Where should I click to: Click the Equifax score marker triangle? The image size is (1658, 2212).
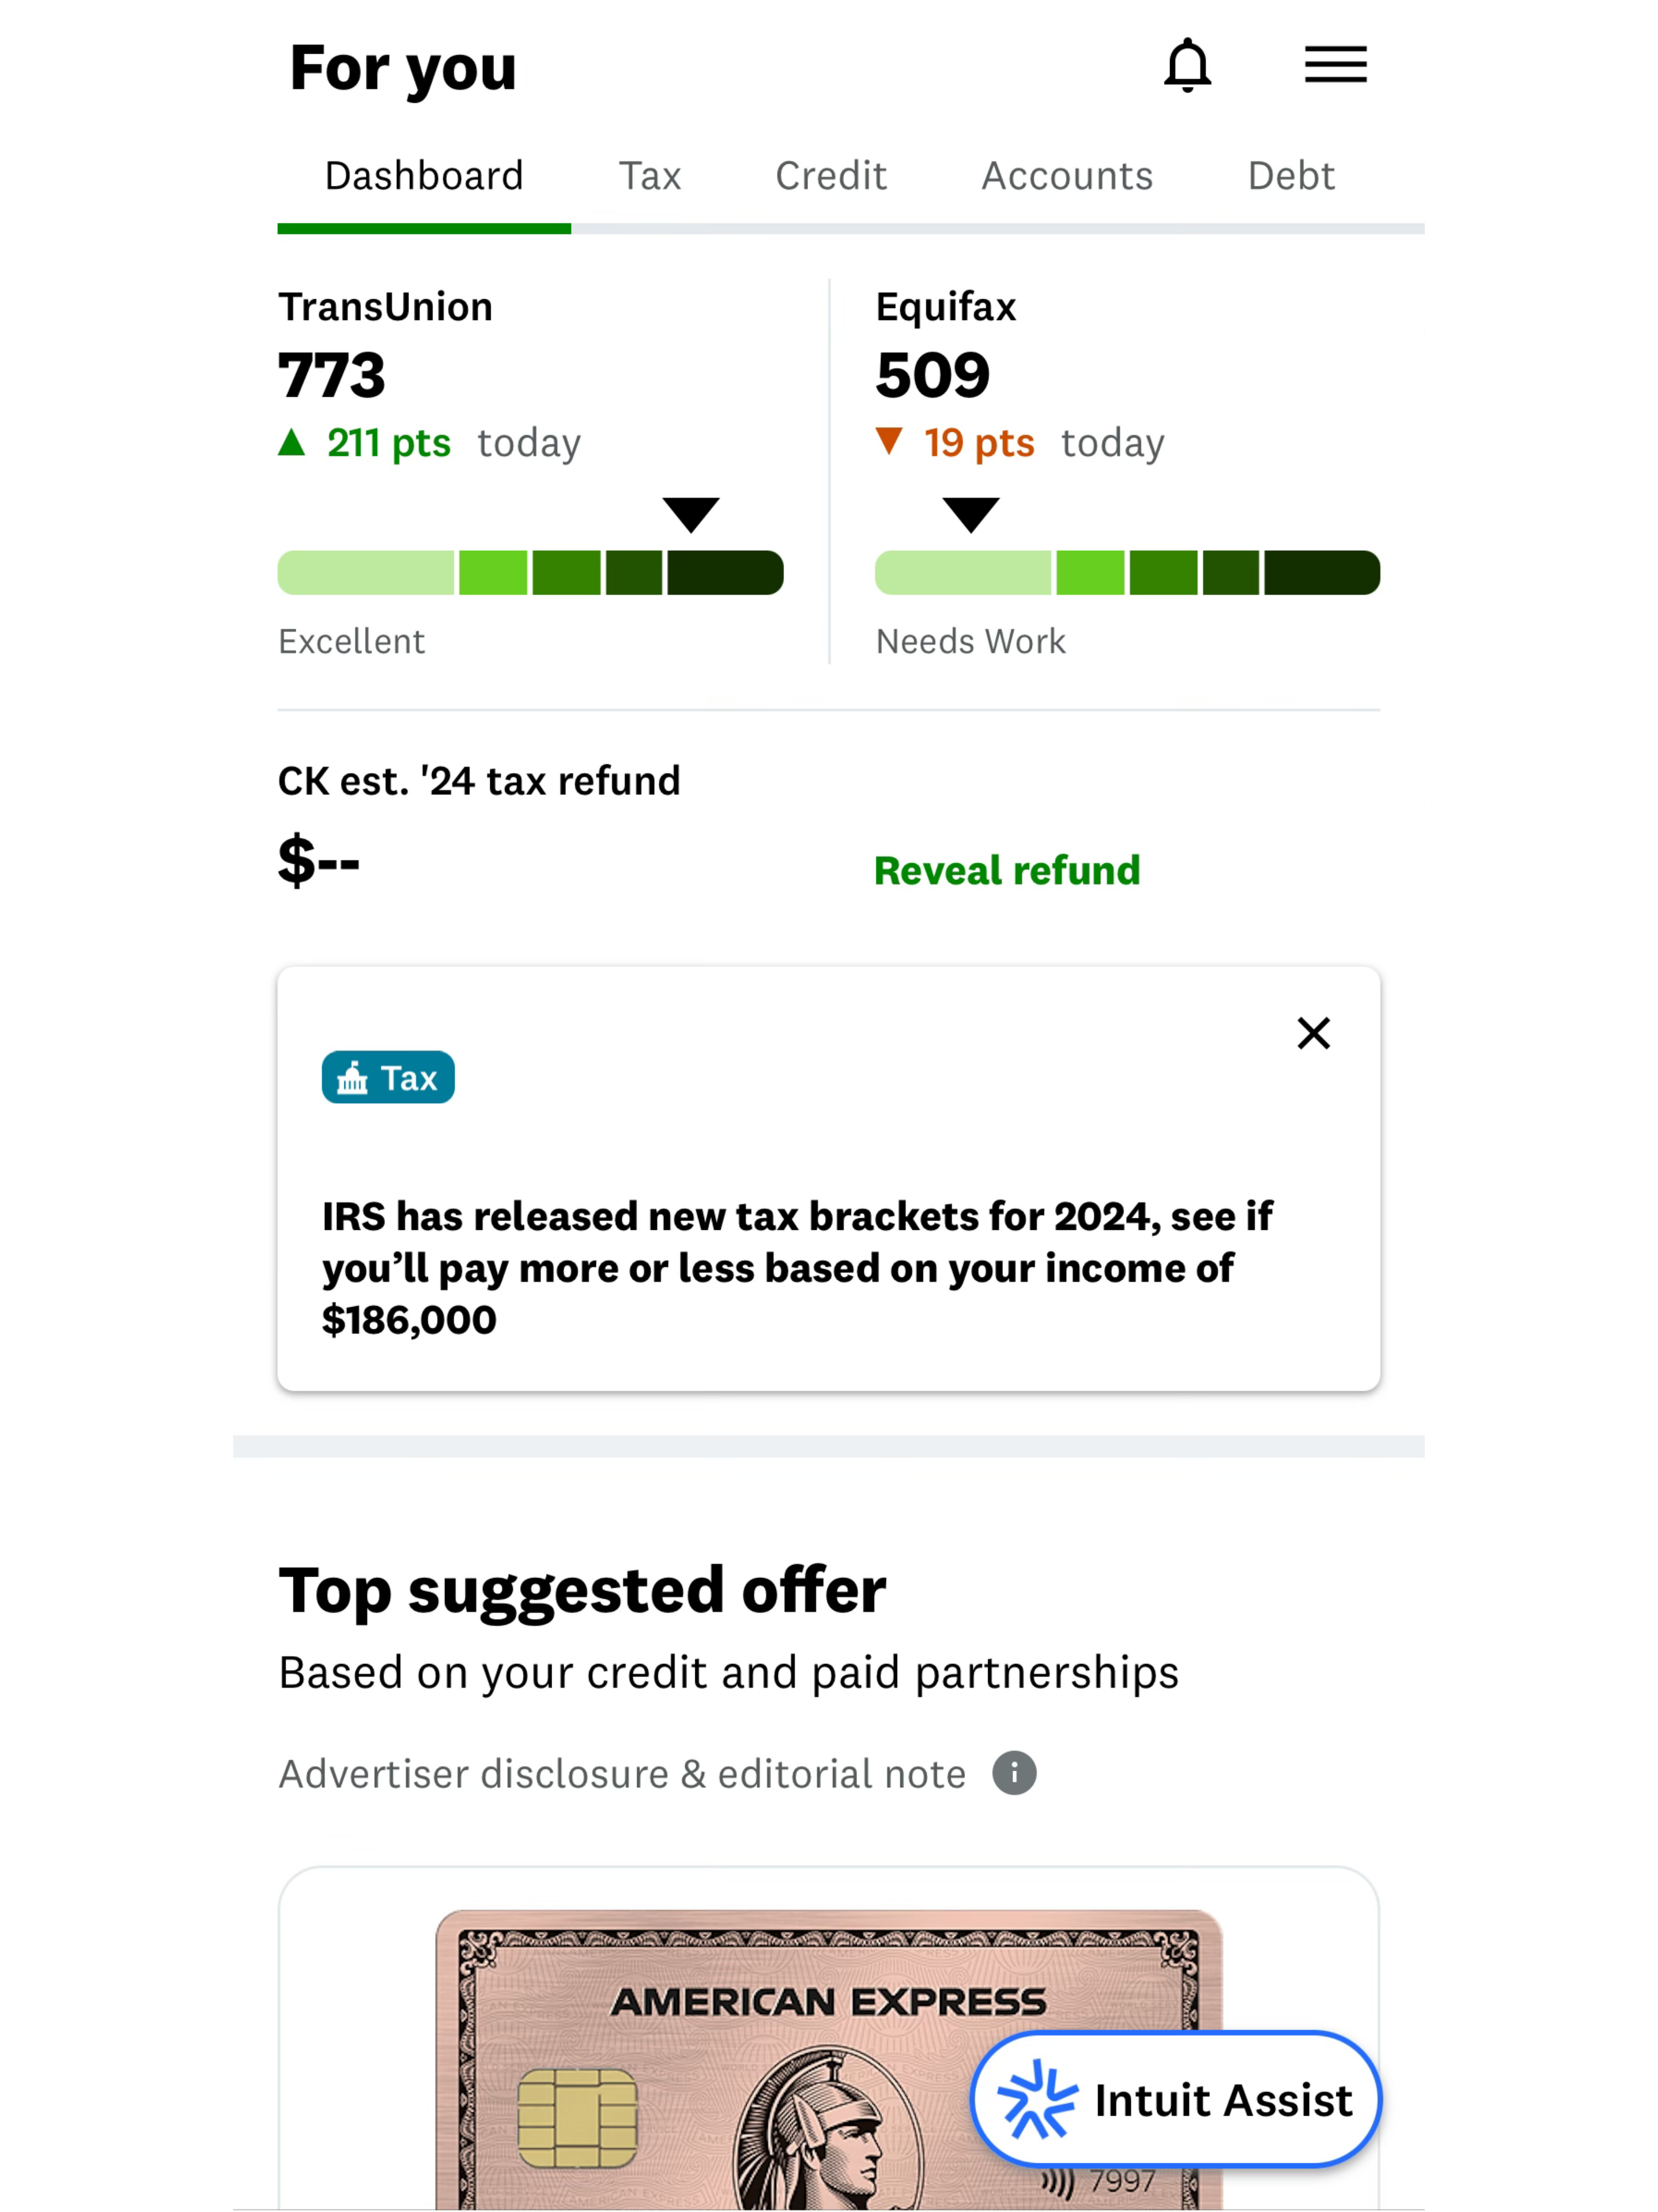pos(970,514)
